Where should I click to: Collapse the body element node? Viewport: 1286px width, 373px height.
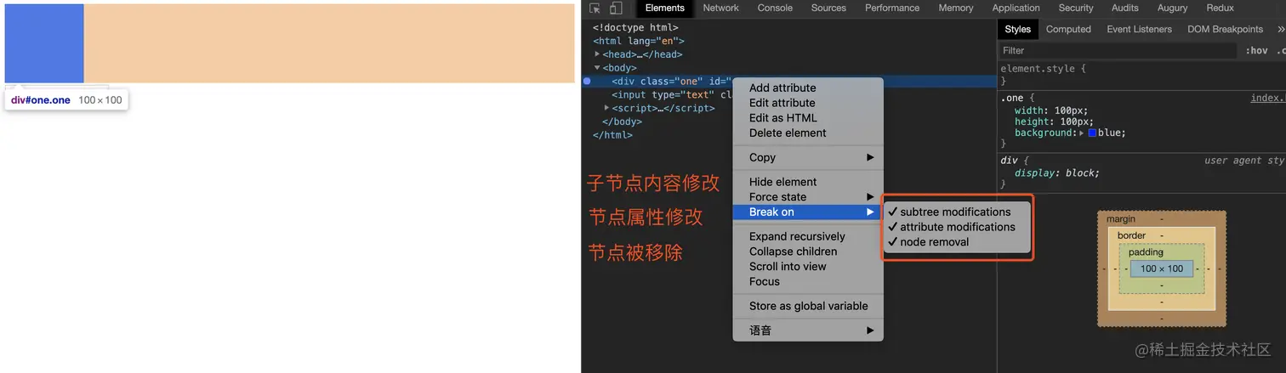pyautogui.click(x=597, y=68)
